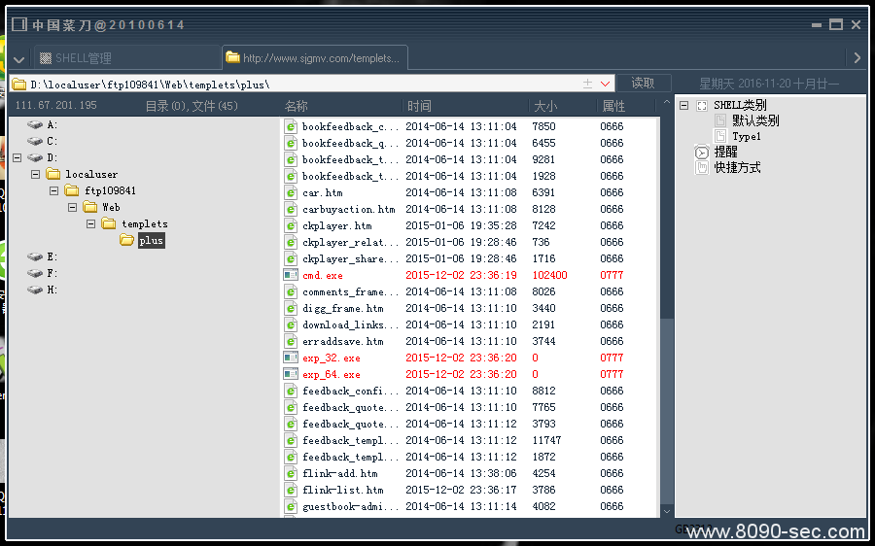The image size is (875, 546).
Task: Select the templets folder icon in tree
Action: (108, 223)
